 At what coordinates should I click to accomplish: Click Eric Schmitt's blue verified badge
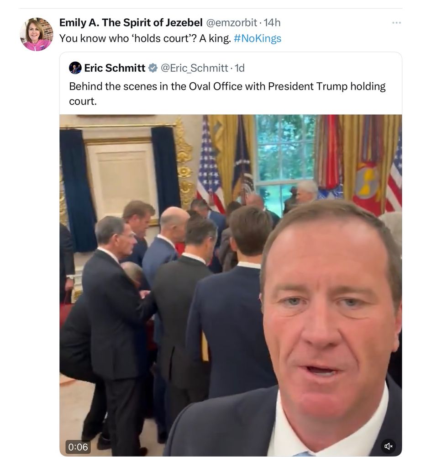153,68
